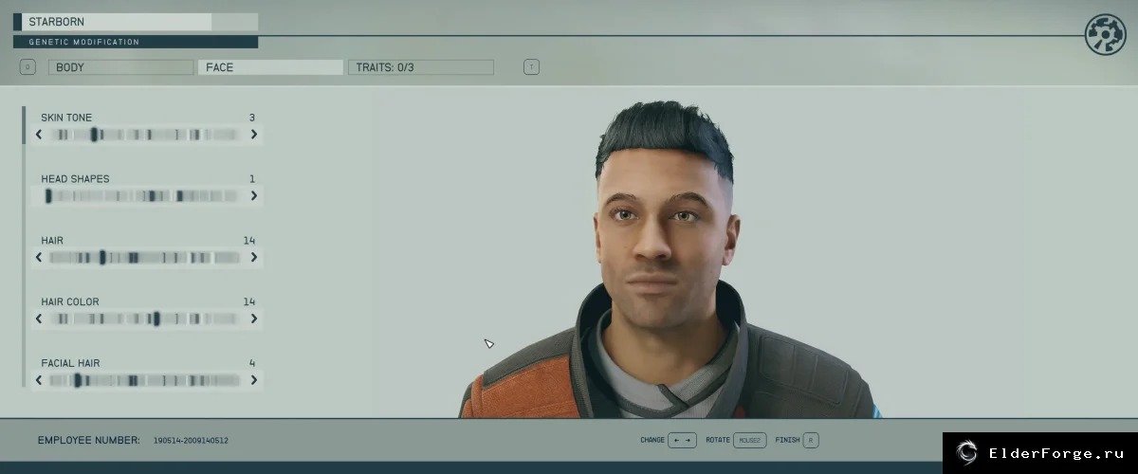Click the R key FINISH icon
The image size is (1138, 474).
(x=811, y=440)
